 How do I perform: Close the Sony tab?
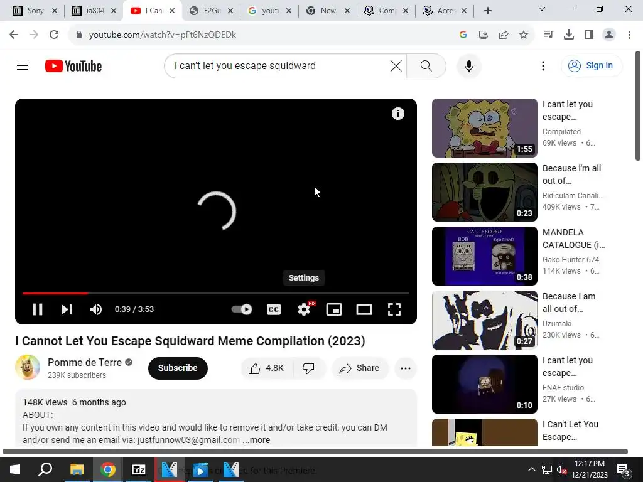coord(55,11)
